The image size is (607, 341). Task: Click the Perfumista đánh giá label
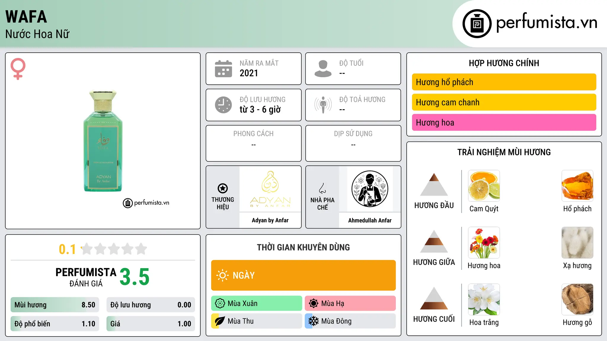pyautogui.click(x=86, y=277)
